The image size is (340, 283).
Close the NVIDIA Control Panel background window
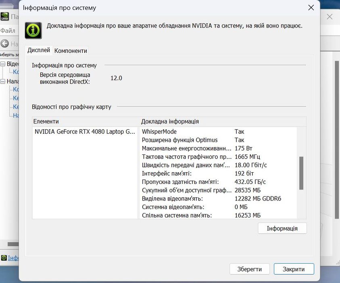[x=330, y=17]
